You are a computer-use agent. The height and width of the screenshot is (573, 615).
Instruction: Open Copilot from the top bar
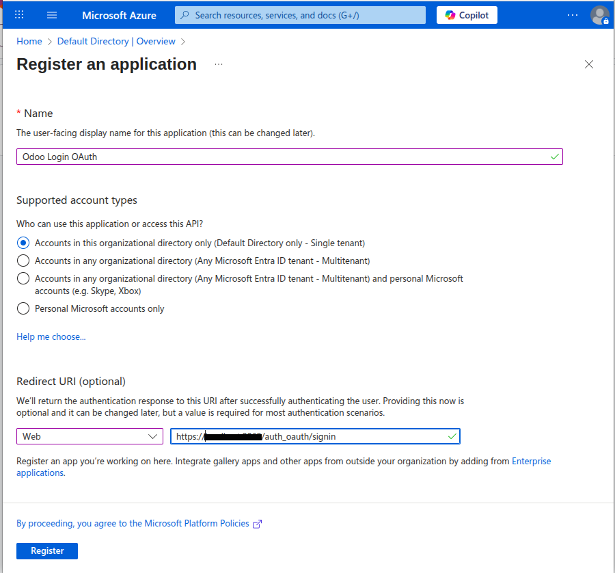coord(467,15)
